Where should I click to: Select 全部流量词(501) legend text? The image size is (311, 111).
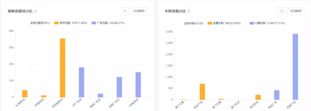tap(40, 23)
